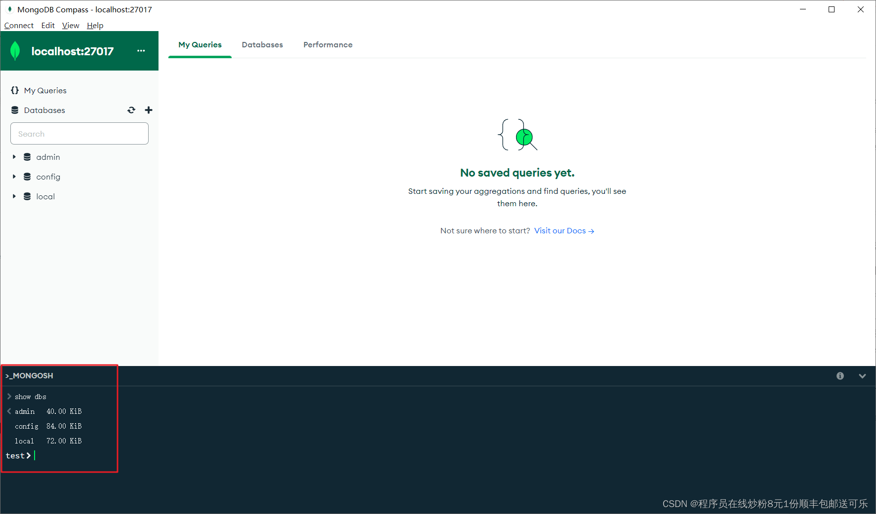Expand the config database tree
This screenshot has height=514, width=876.
14,177
